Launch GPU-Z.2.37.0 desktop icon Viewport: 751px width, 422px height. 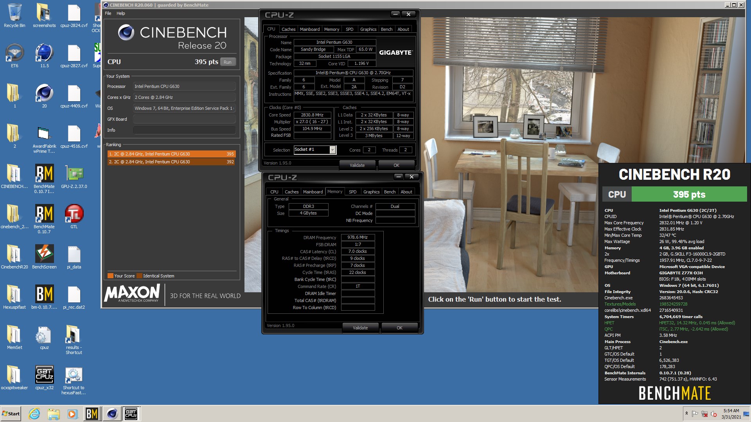pyautogui.click(x=74, y=177)
